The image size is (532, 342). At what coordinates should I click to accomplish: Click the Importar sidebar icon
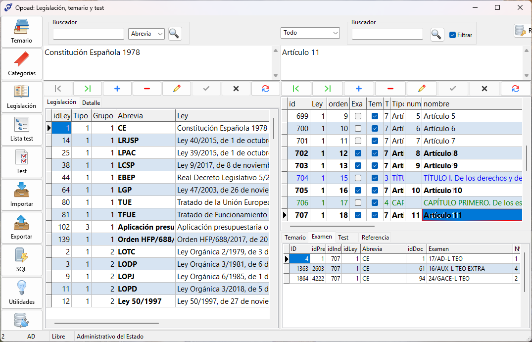coord(22,195)
